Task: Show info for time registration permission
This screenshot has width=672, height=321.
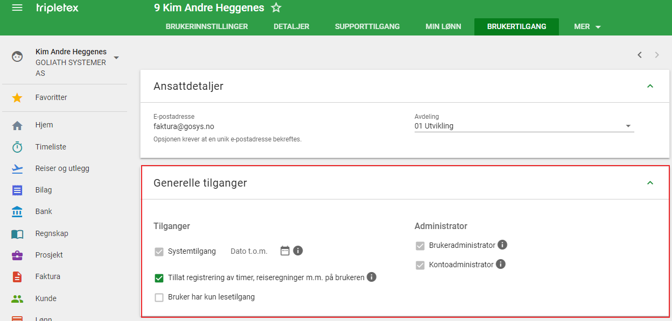Action: tap(372, 277)
